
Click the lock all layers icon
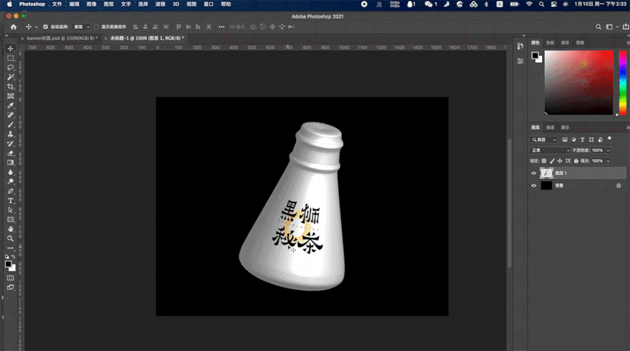576,161
